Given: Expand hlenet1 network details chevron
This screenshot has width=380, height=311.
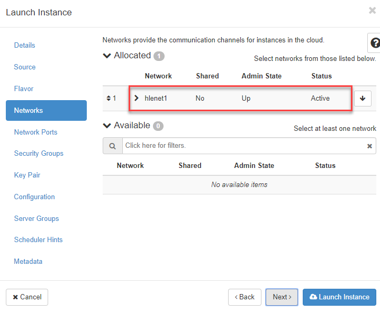Looking at the screenshot, I should point(137,98).
